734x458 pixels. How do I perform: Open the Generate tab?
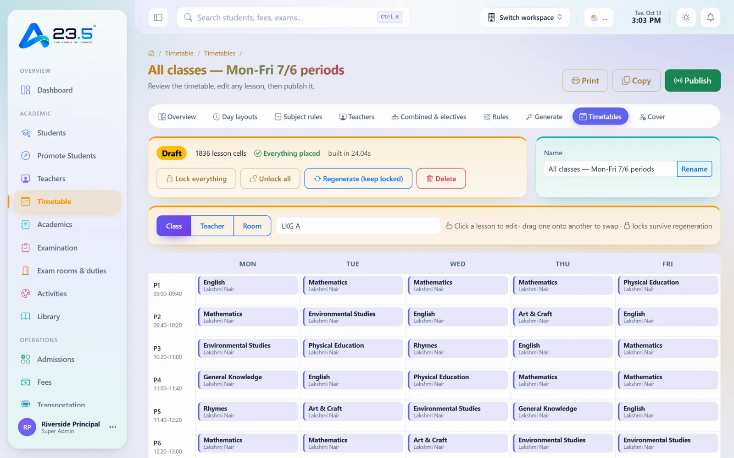[544, 117]
